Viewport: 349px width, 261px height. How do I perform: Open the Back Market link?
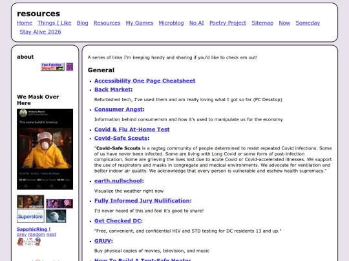click(112, 90)
